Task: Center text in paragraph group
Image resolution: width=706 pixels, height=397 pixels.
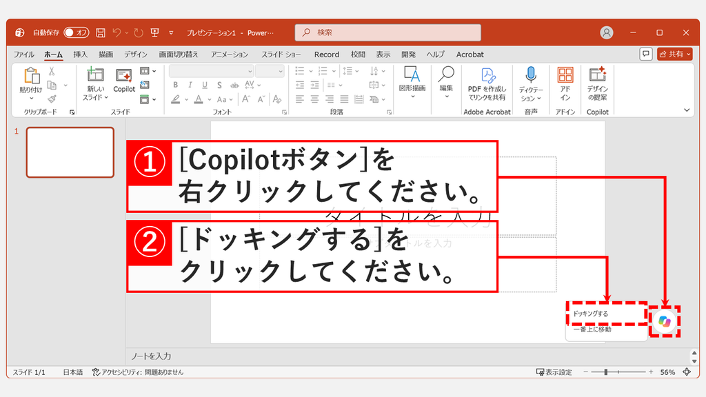Action: (x=314, y=99)
